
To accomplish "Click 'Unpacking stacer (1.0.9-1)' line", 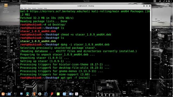I will (44, 58).
